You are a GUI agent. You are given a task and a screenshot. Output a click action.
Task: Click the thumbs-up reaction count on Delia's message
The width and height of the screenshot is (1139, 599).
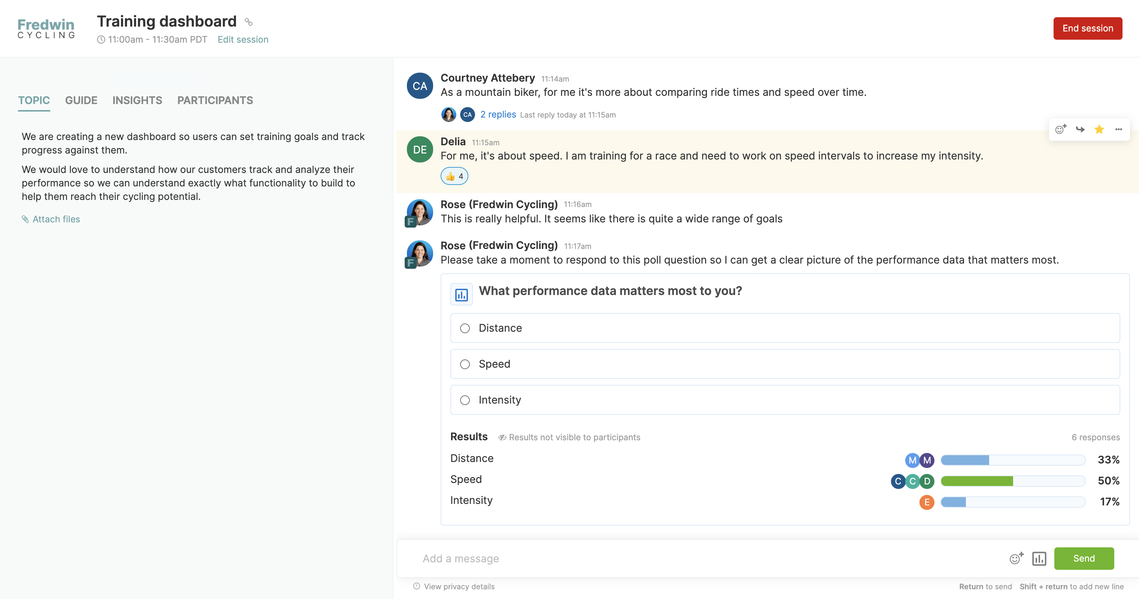coord(454,176)
